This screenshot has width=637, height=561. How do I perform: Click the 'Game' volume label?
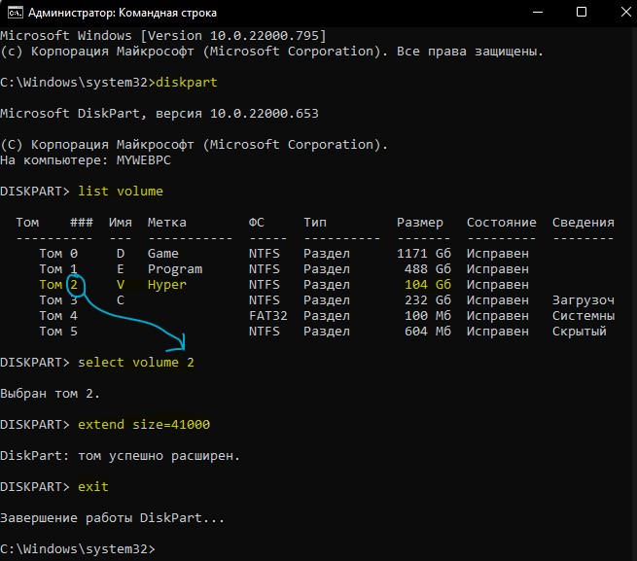(x=163, y=254)
